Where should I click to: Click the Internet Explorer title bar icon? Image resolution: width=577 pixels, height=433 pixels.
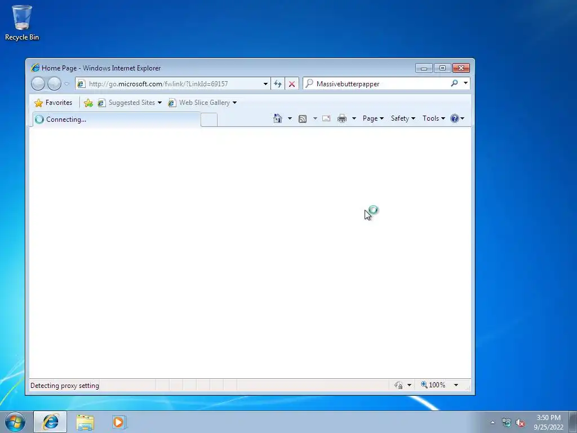coord(35,68)
